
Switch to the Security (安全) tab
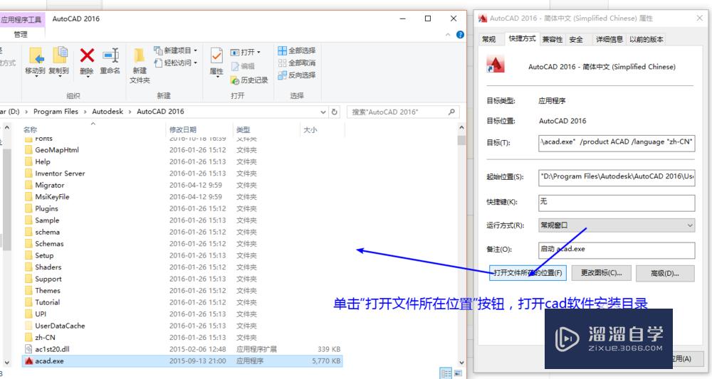[x=576, y=39]
